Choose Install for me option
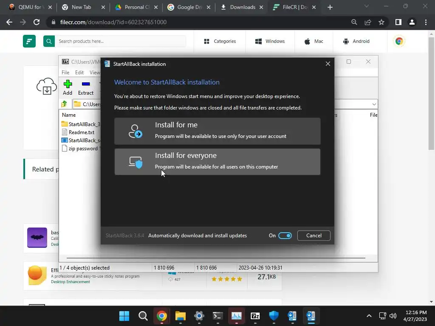 pos(217,131)
